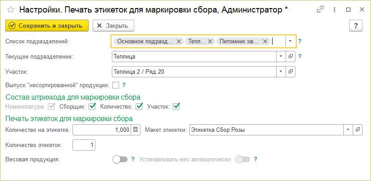The height and width of the screenshot is (181, 371).
Task: Enable Выпуск несортированной продукции checkbox
Action: 116,85
